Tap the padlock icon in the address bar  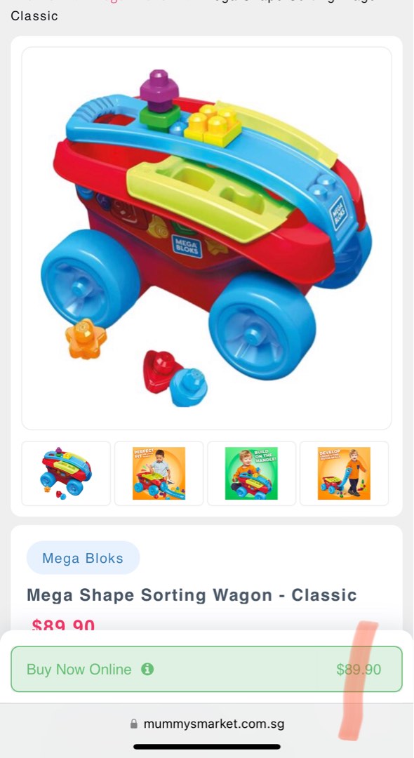[x=134, y=724]
